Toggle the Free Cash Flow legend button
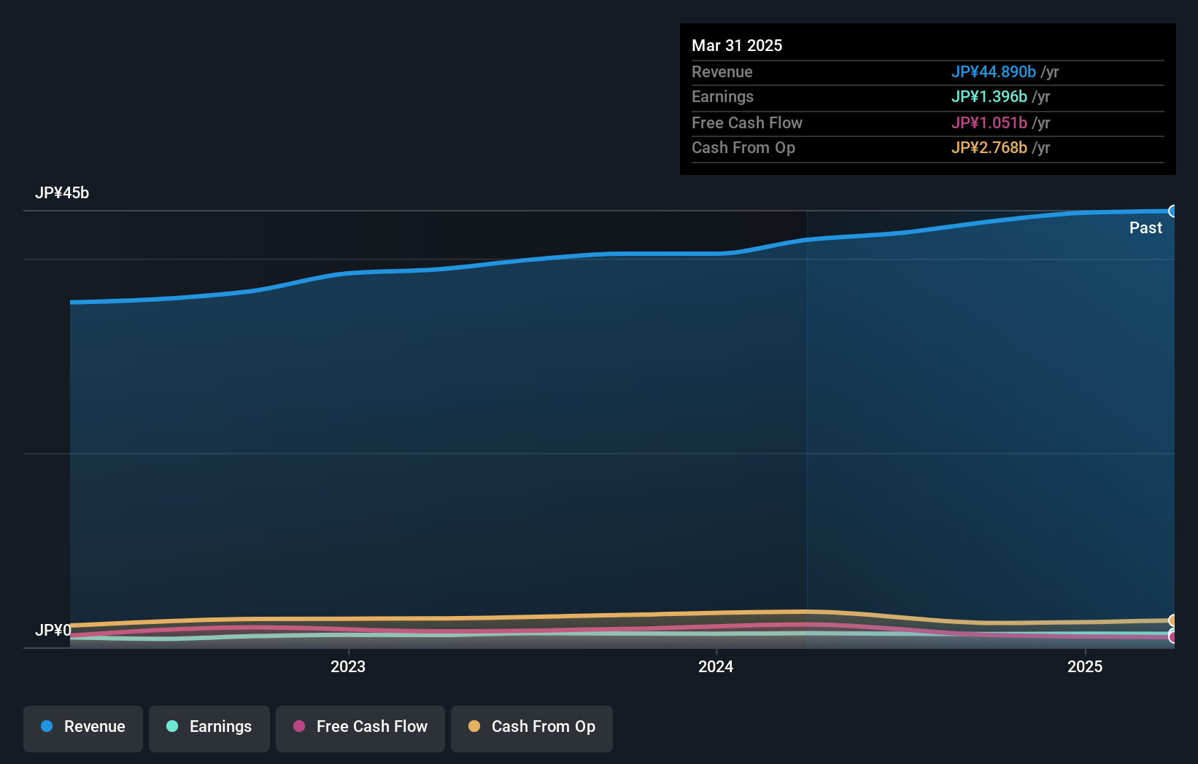The image size is (1198, 764). pyautogui.click(x=360, y=728)
